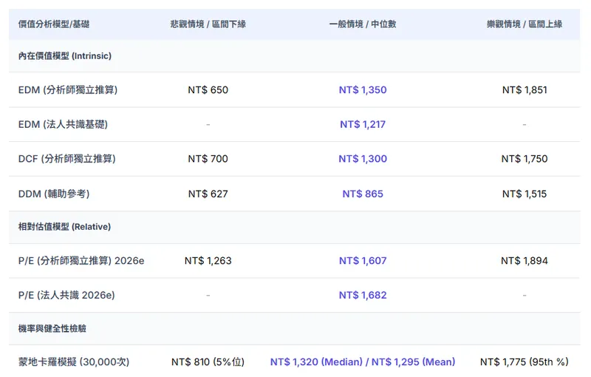591x377 pixels.
Task: Click the P/E (分析師獨立推算) 2026e label
Action: 81,261
